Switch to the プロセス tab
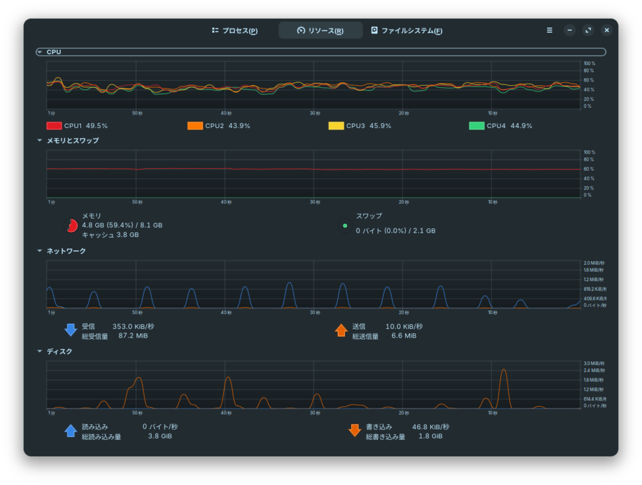 click(x=235, y=31)
